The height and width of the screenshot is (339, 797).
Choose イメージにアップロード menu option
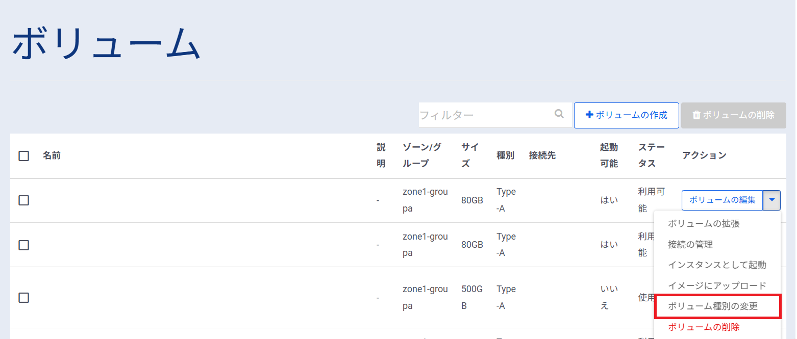(x=716, y=286)
